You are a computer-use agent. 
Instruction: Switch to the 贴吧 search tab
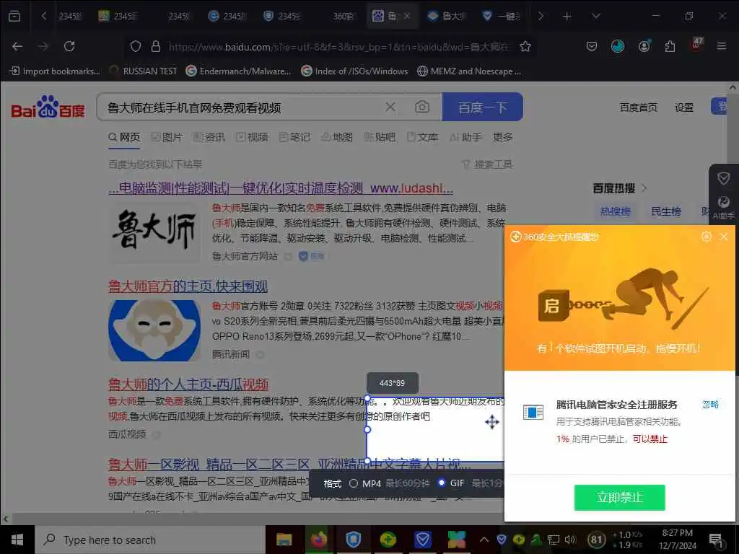[380, 137]
